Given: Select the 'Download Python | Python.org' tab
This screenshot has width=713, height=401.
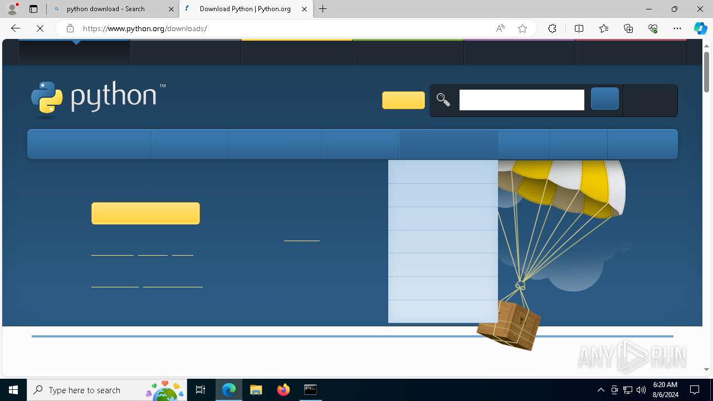Looking at the screenshot, I should [x=245, y=9].
